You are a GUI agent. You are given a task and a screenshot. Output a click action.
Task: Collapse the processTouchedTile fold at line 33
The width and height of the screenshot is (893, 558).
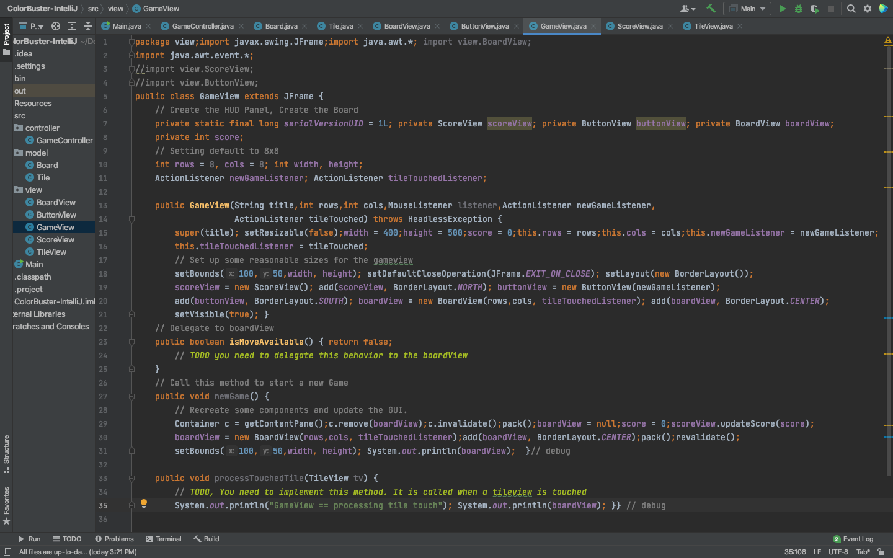131,478
